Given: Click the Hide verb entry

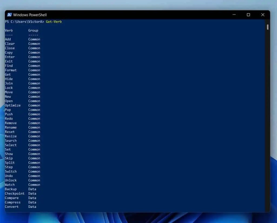Looking at the screenshot, I should (x=9, y=79).
